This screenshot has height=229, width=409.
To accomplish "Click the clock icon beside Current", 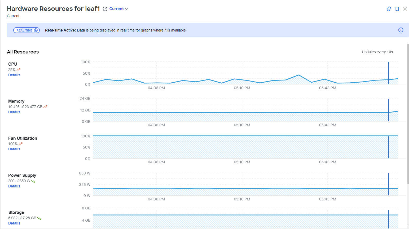I will [x=105, y=9].
